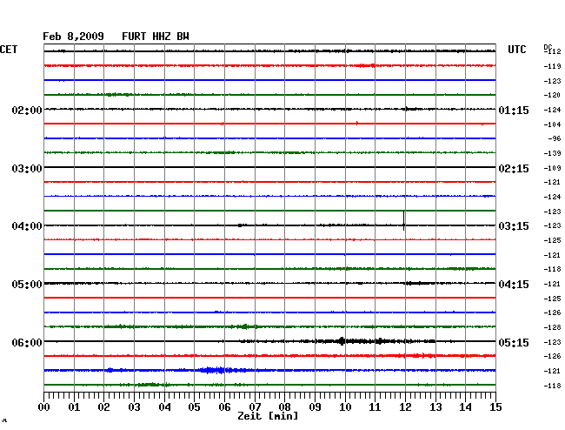Click minute tick label '02' on axis
This screenshot has width=565, height=430.
coord(103,406)
